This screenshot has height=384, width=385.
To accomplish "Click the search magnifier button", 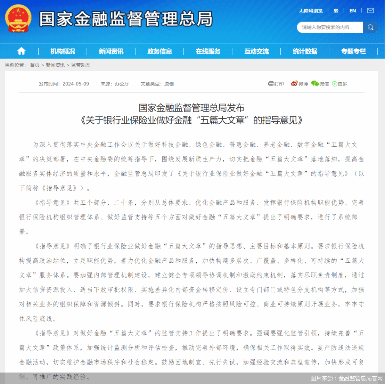I will (370, 27).
